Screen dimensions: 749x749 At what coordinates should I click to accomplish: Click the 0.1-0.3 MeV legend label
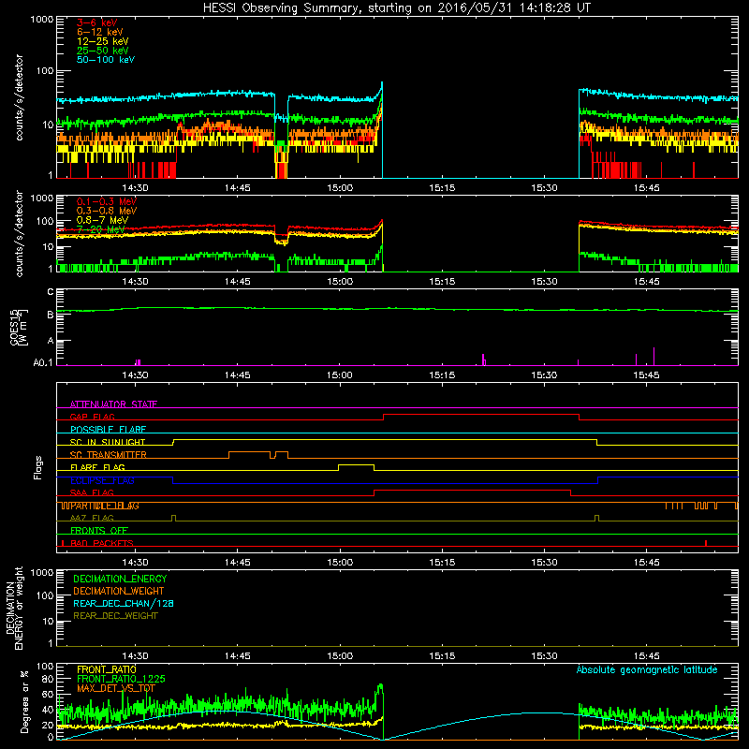(x=107, y=202)
